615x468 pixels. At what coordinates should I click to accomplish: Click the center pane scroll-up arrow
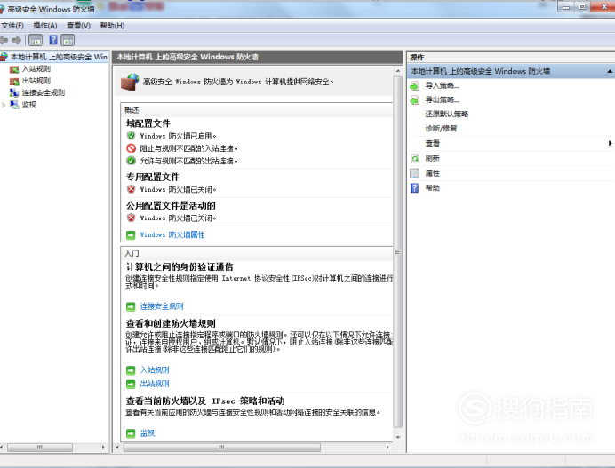[x=398, y=71]
